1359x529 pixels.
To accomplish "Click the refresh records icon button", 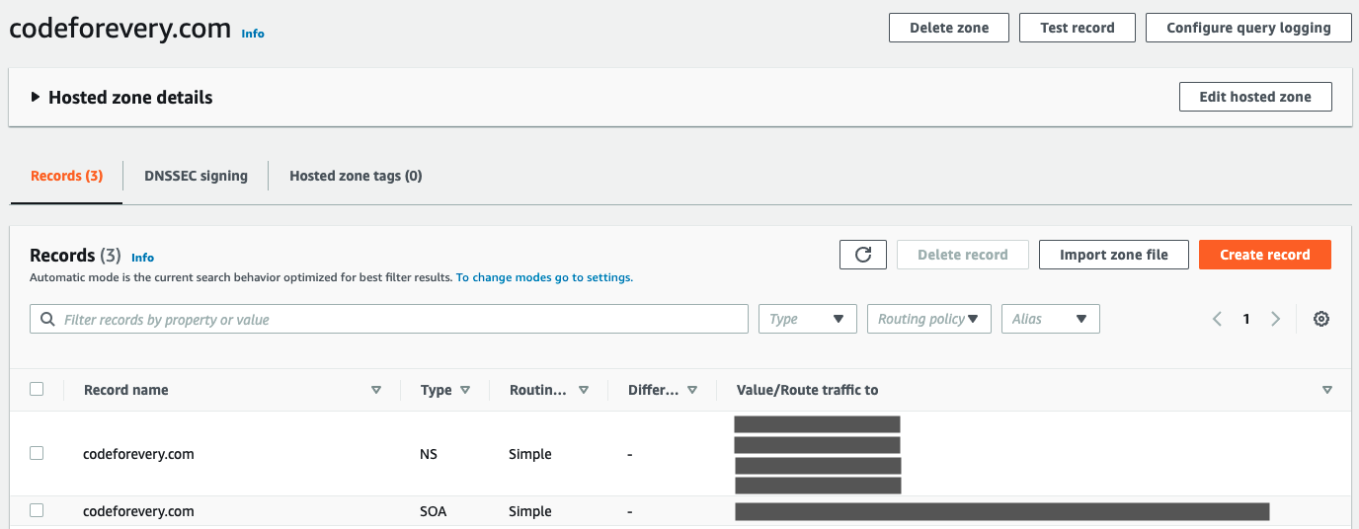I will 862,255.
